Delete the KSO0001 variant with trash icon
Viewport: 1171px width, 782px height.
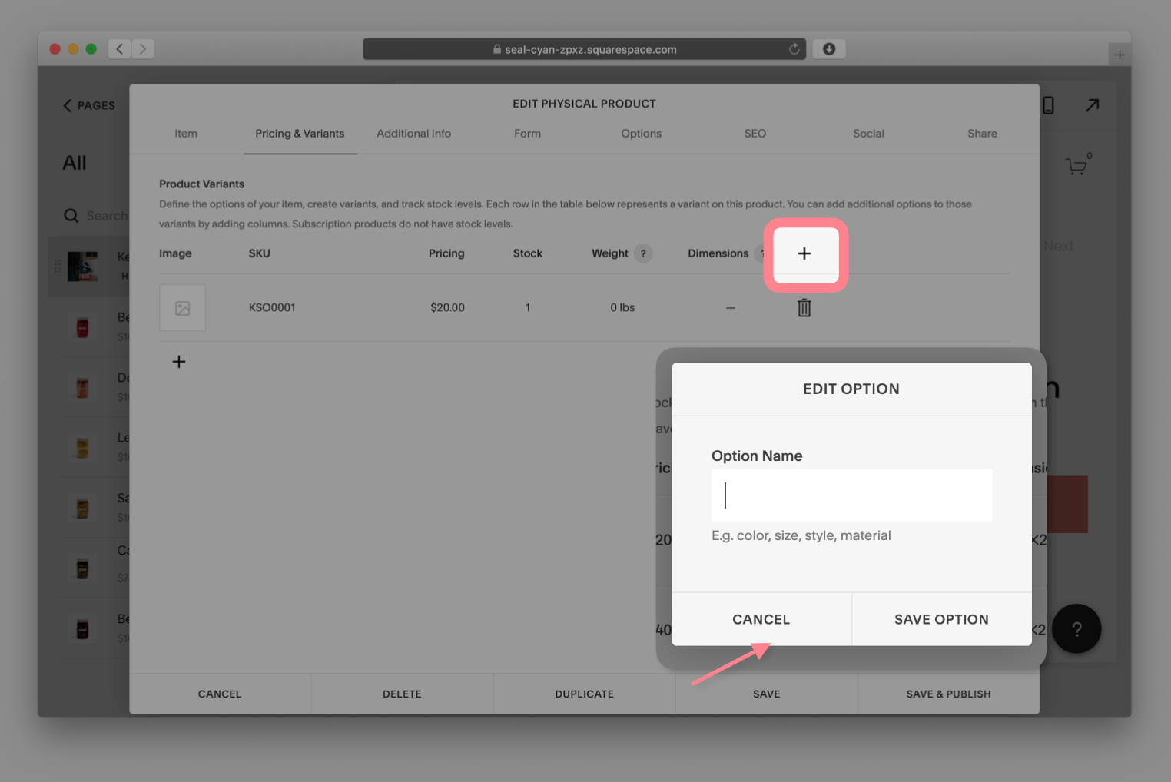coord(804,308)
